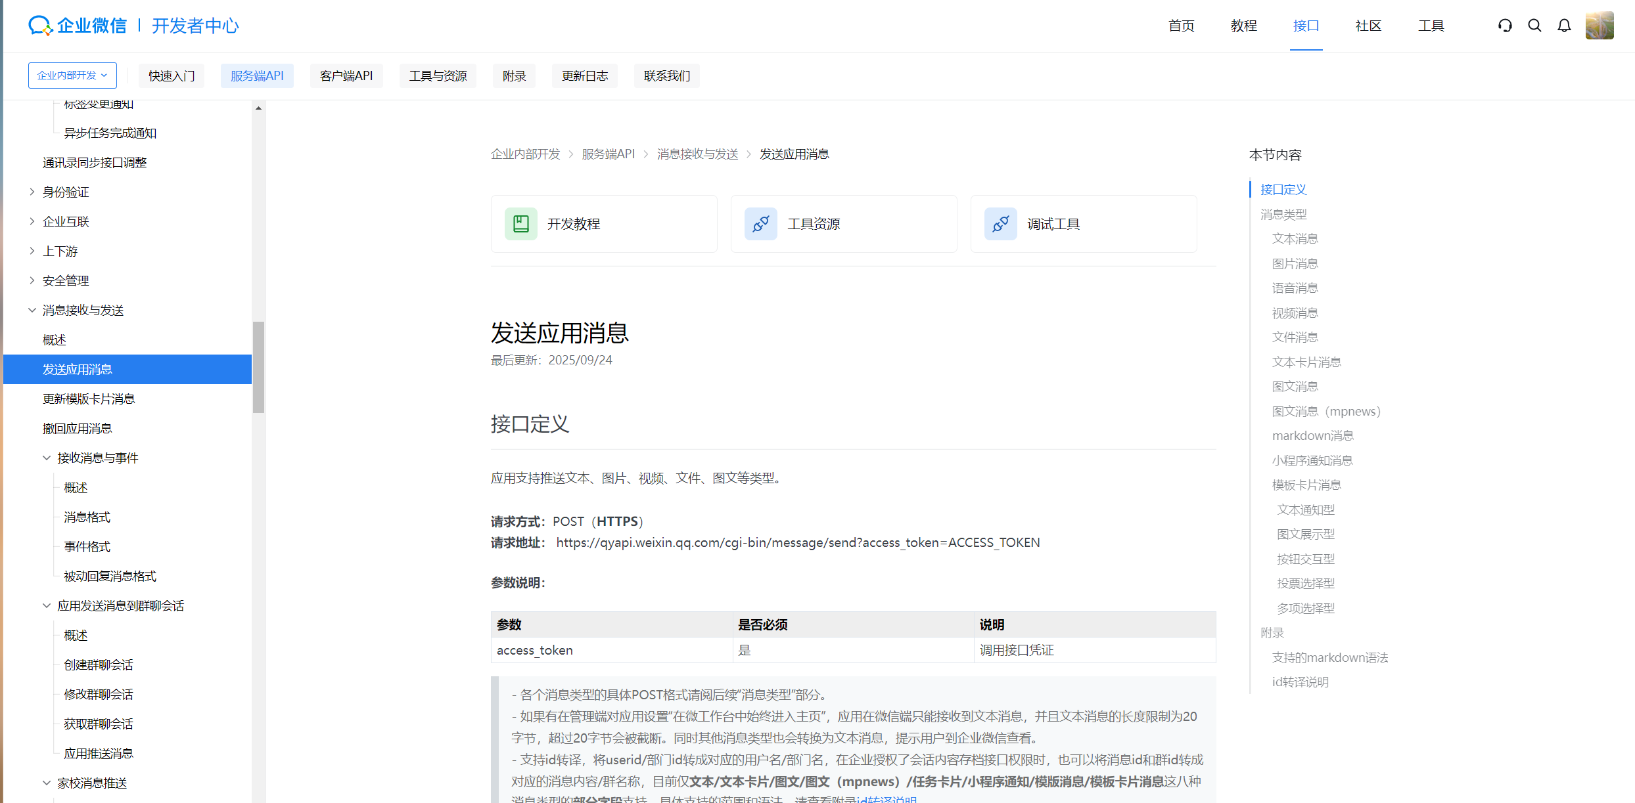The width and height of the screenshot is (1635, 803).
Task: Click the left sidebar scrollbar thumb
Action: click(x=258, y=366)
